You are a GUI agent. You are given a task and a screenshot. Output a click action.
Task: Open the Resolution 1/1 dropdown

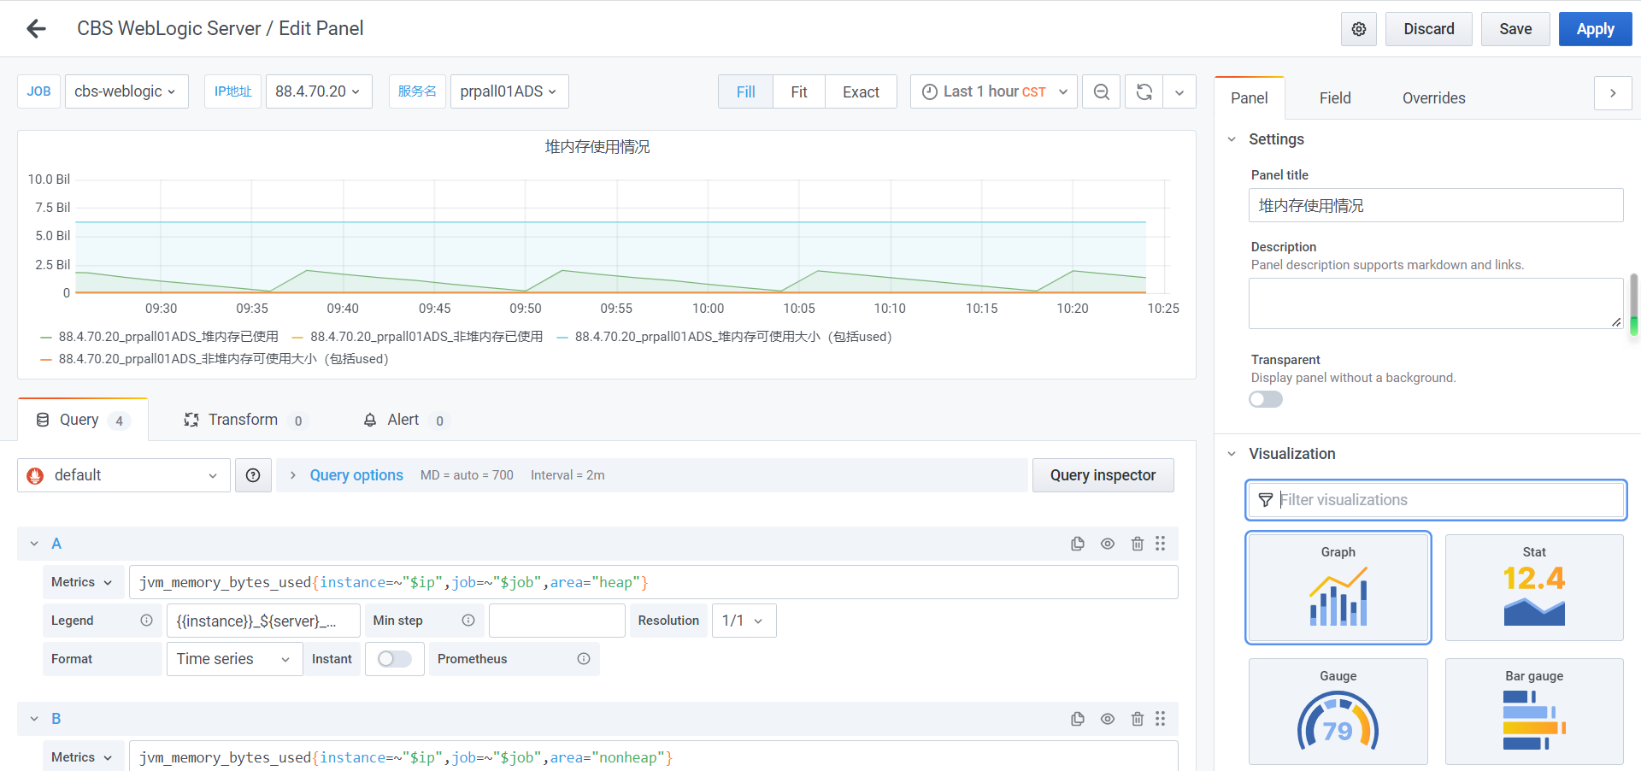tap(744, 621)
